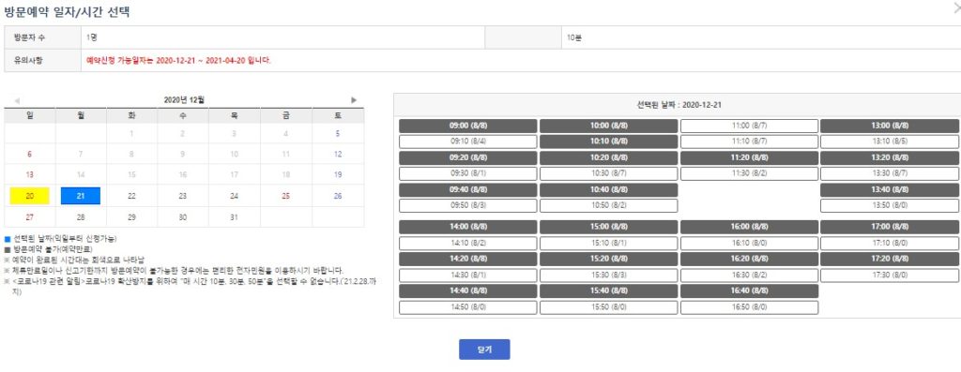Choose the 10:30 (8/7) time slot
This screenshot has width=961, height=372.
(x=608, y=173)
